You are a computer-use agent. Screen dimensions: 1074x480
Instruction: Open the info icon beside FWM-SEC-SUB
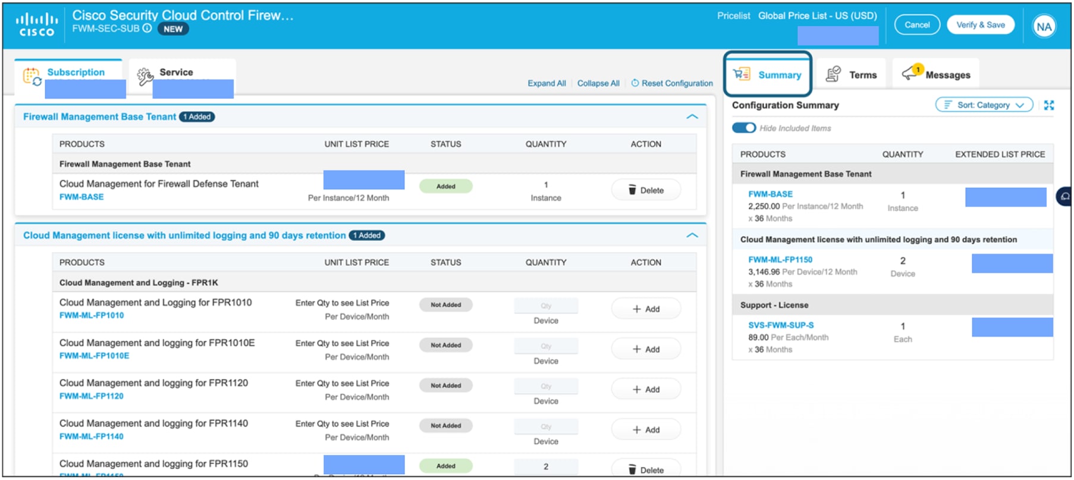coord(147,29)
